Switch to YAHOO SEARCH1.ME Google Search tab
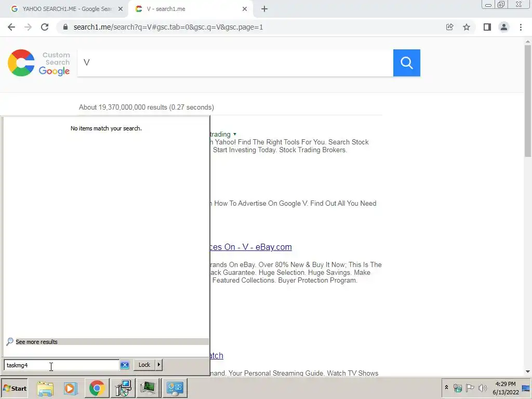532x399 pixels. (67, 9)
